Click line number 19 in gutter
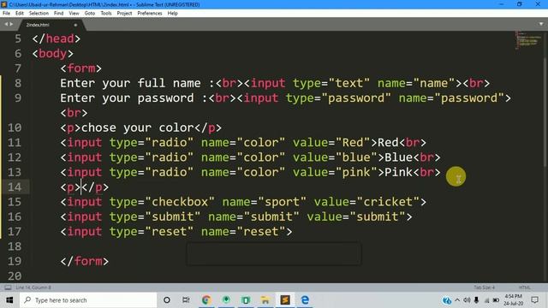 coord(15,261)
